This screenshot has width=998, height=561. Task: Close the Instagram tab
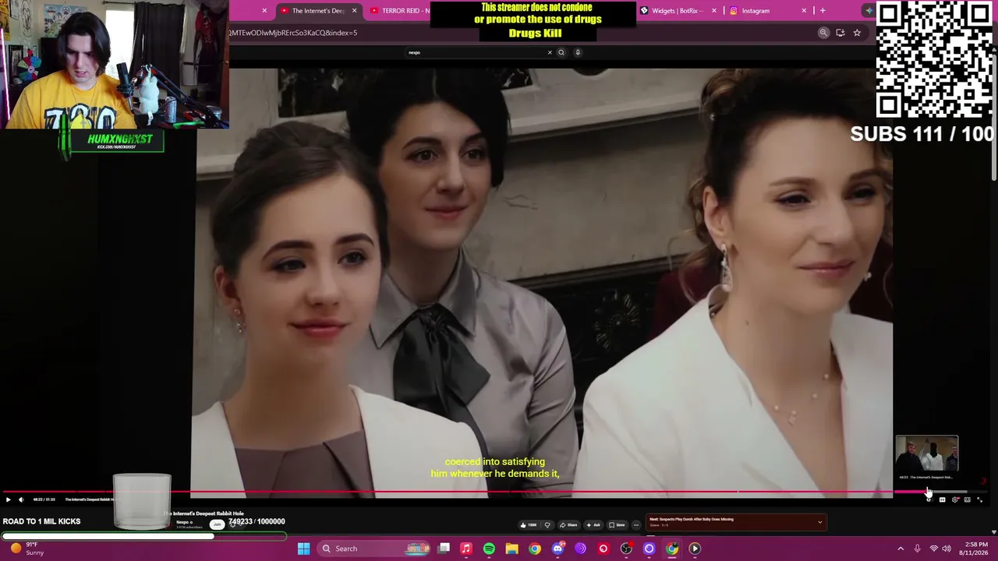click(x=804, y=11)
